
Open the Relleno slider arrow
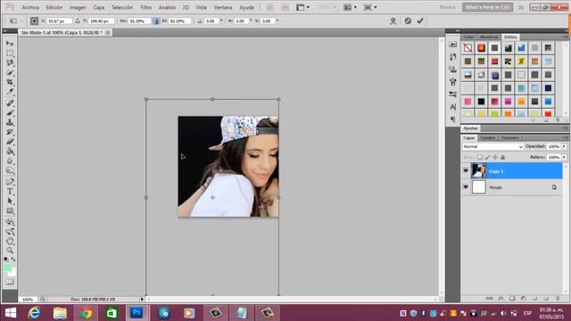pyautogui.click(x=564, y=157)
